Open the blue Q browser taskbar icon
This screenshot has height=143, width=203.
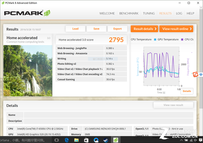[x=96, y=140]
